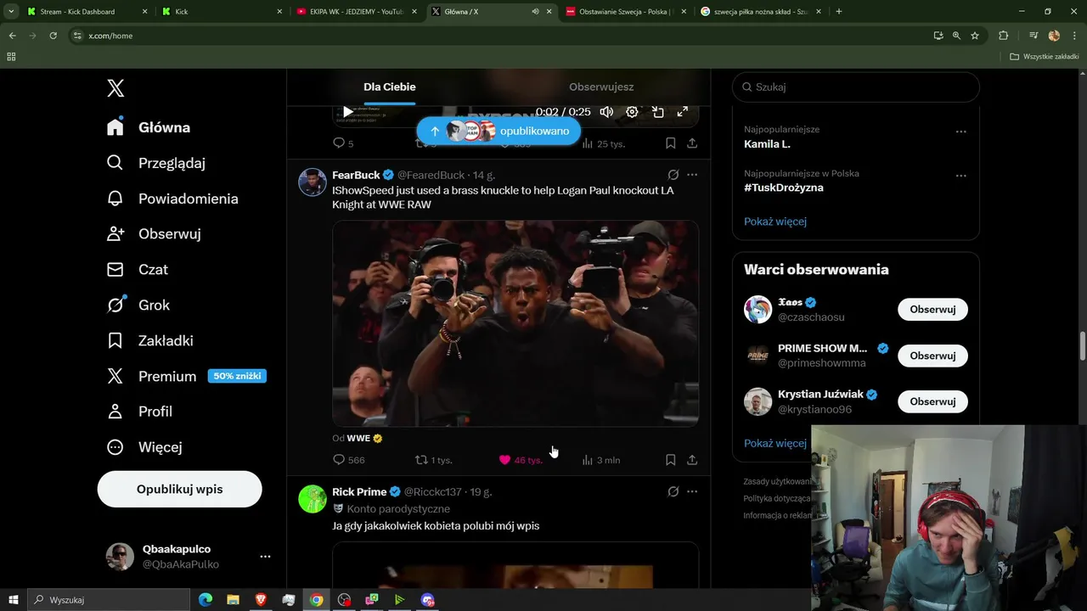The height and width of the screenshot is (611, 1087).
Task: Open IShowSpeed WWE video thumbnail
Action: coord(515,323)
